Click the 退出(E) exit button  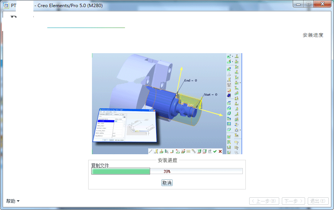318,201
